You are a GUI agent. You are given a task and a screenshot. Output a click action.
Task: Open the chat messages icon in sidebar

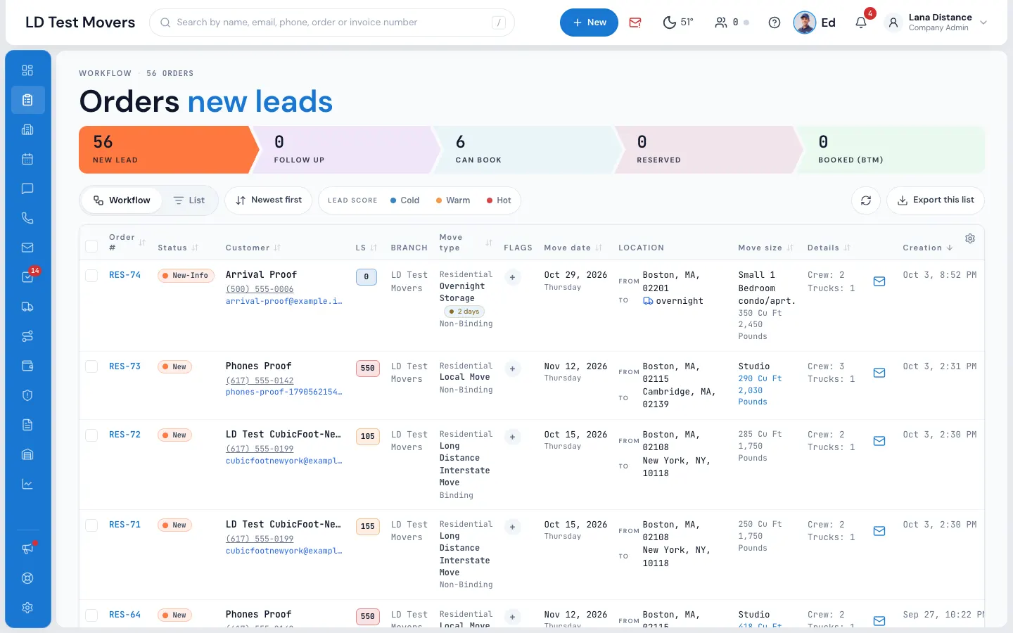tap(27, 188)
